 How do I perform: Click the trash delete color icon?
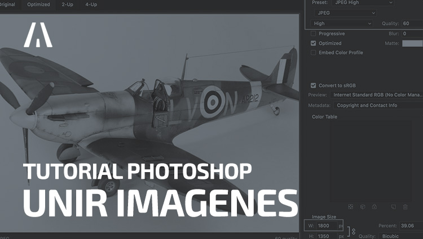[x=405, y=207]
